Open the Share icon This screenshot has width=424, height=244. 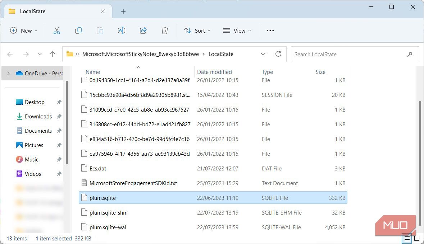(x=143, y=30)
